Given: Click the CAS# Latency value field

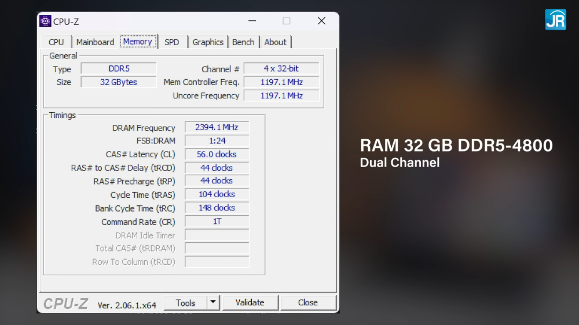Looking at the screenshot, I should pyautogui.click(x=217, y=154).
